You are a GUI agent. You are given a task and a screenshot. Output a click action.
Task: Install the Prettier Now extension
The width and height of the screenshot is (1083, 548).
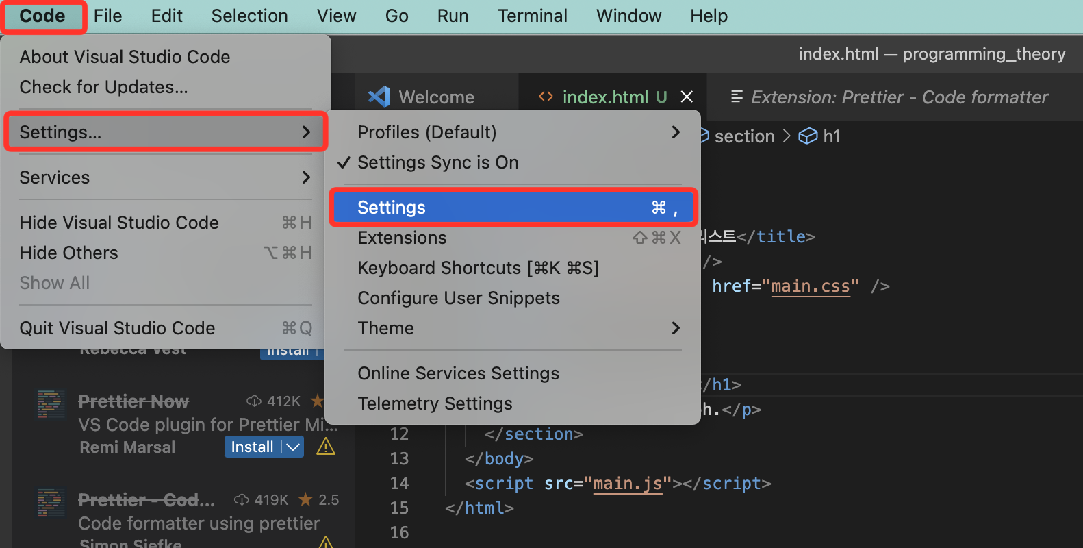point(252,447)
